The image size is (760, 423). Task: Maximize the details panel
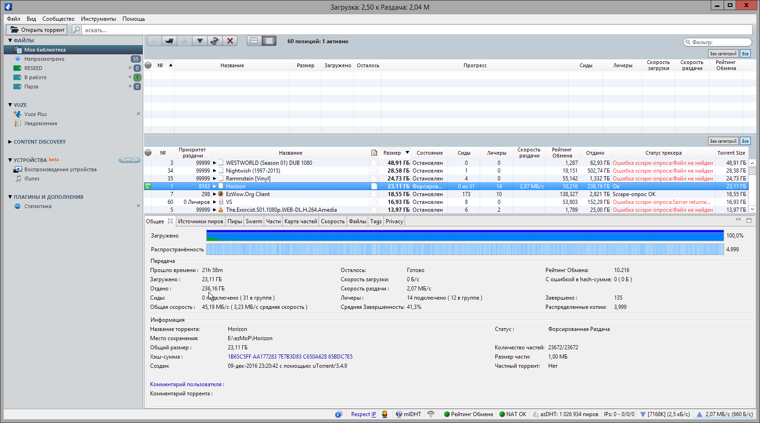[x=749, y=220]
